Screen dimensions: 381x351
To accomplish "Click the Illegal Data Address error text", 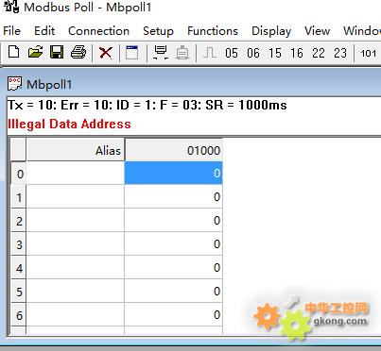I will pyautogui.click(x=69, y=124).
